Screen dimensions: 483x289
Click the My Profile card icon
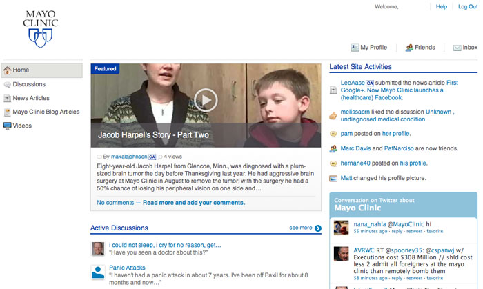coord(355,48)
